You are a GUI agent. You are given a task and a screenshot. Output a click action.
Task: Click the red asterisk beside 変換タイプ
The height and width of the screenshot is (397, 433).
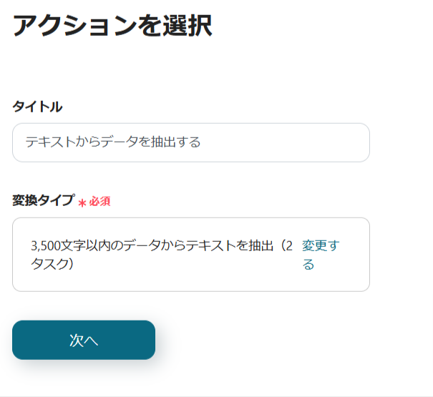[82, 203]
